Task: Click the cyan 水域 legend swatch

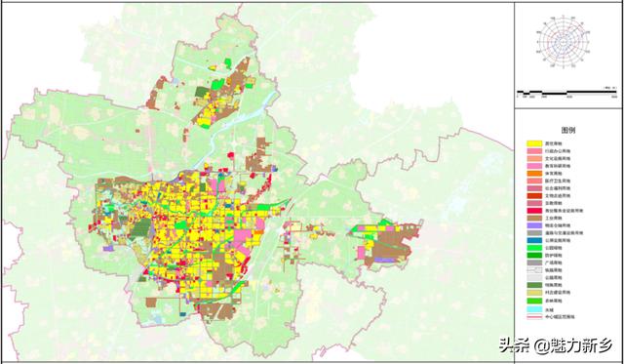Action: pyautogui.click(x=534, y=309)
